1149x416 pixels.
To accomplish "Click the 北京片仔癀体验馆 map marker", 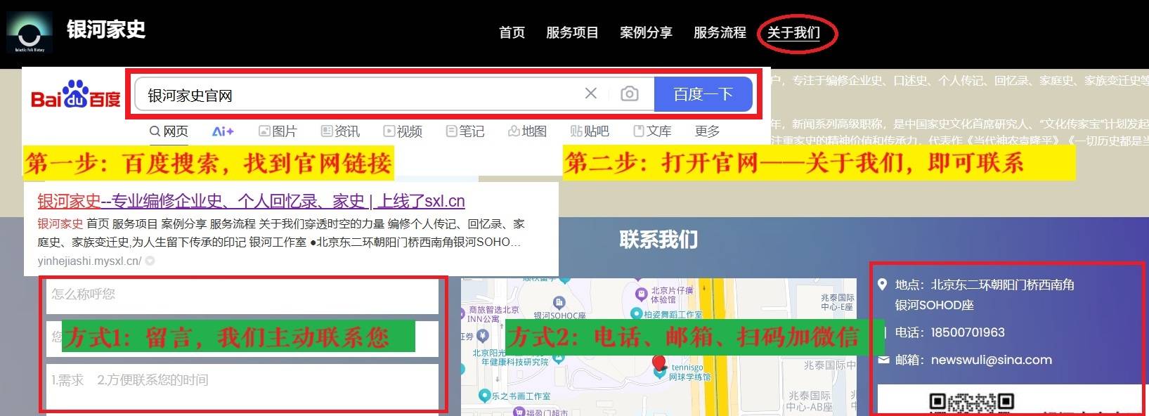I will [640, 294].
